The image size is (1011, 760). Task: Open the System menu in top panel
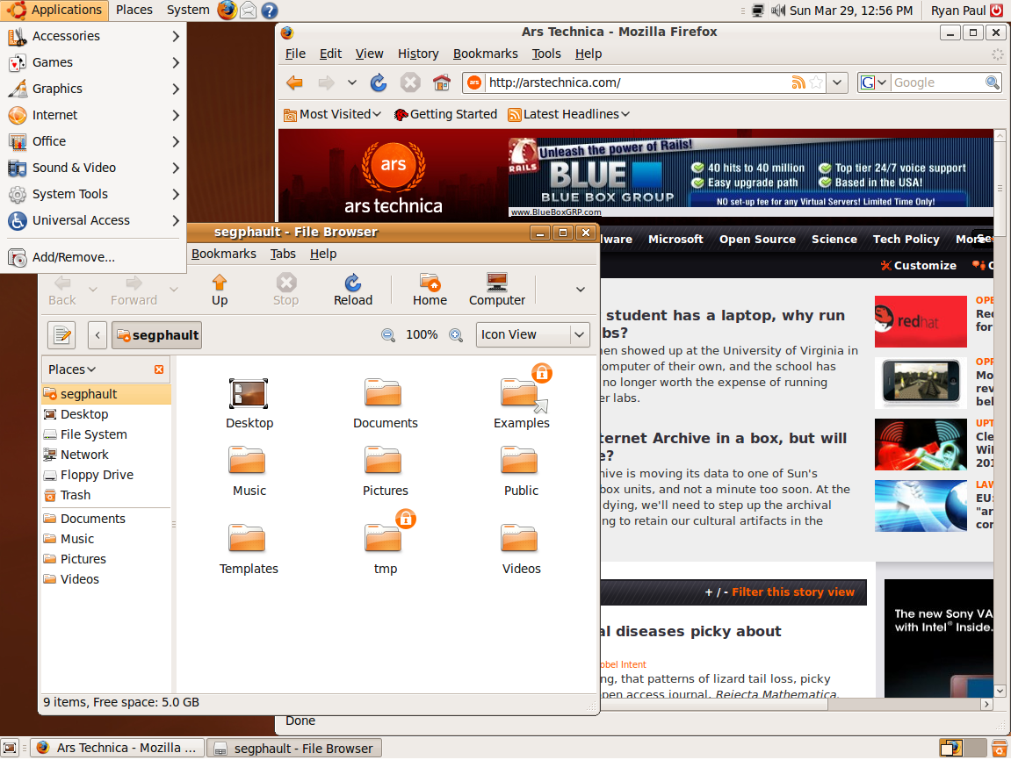coord(188,11)
